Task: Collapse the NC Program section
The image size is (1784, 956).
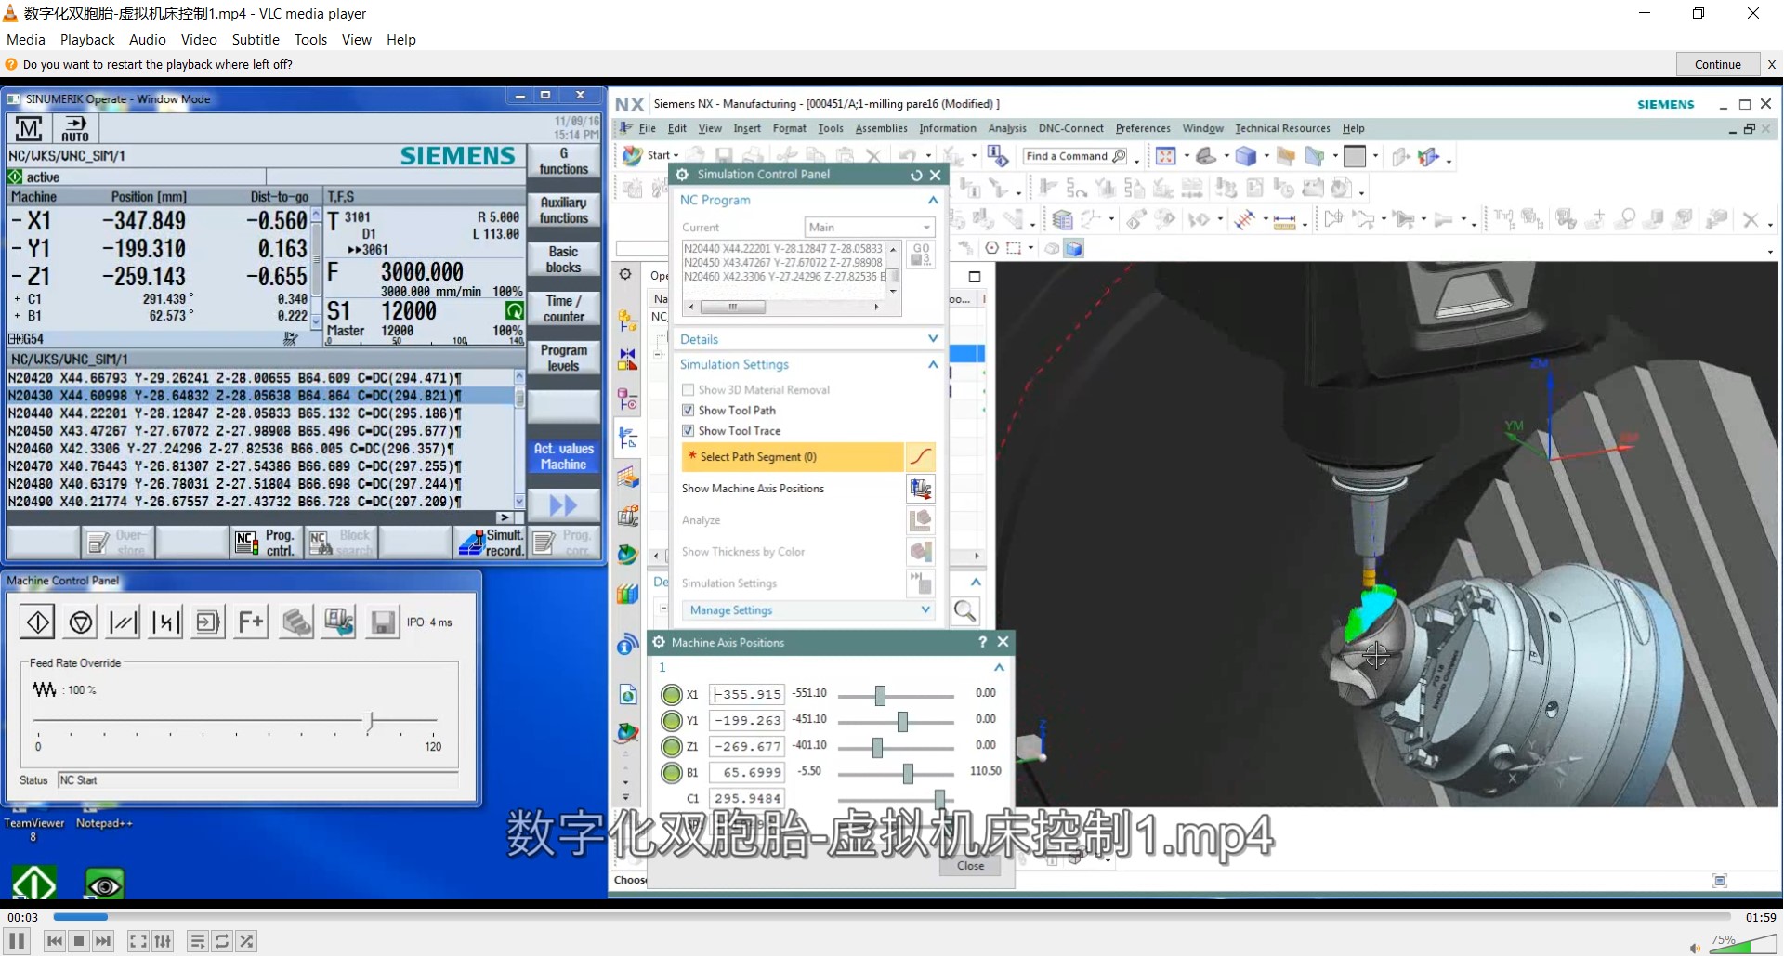Action: tap(933, 200)
